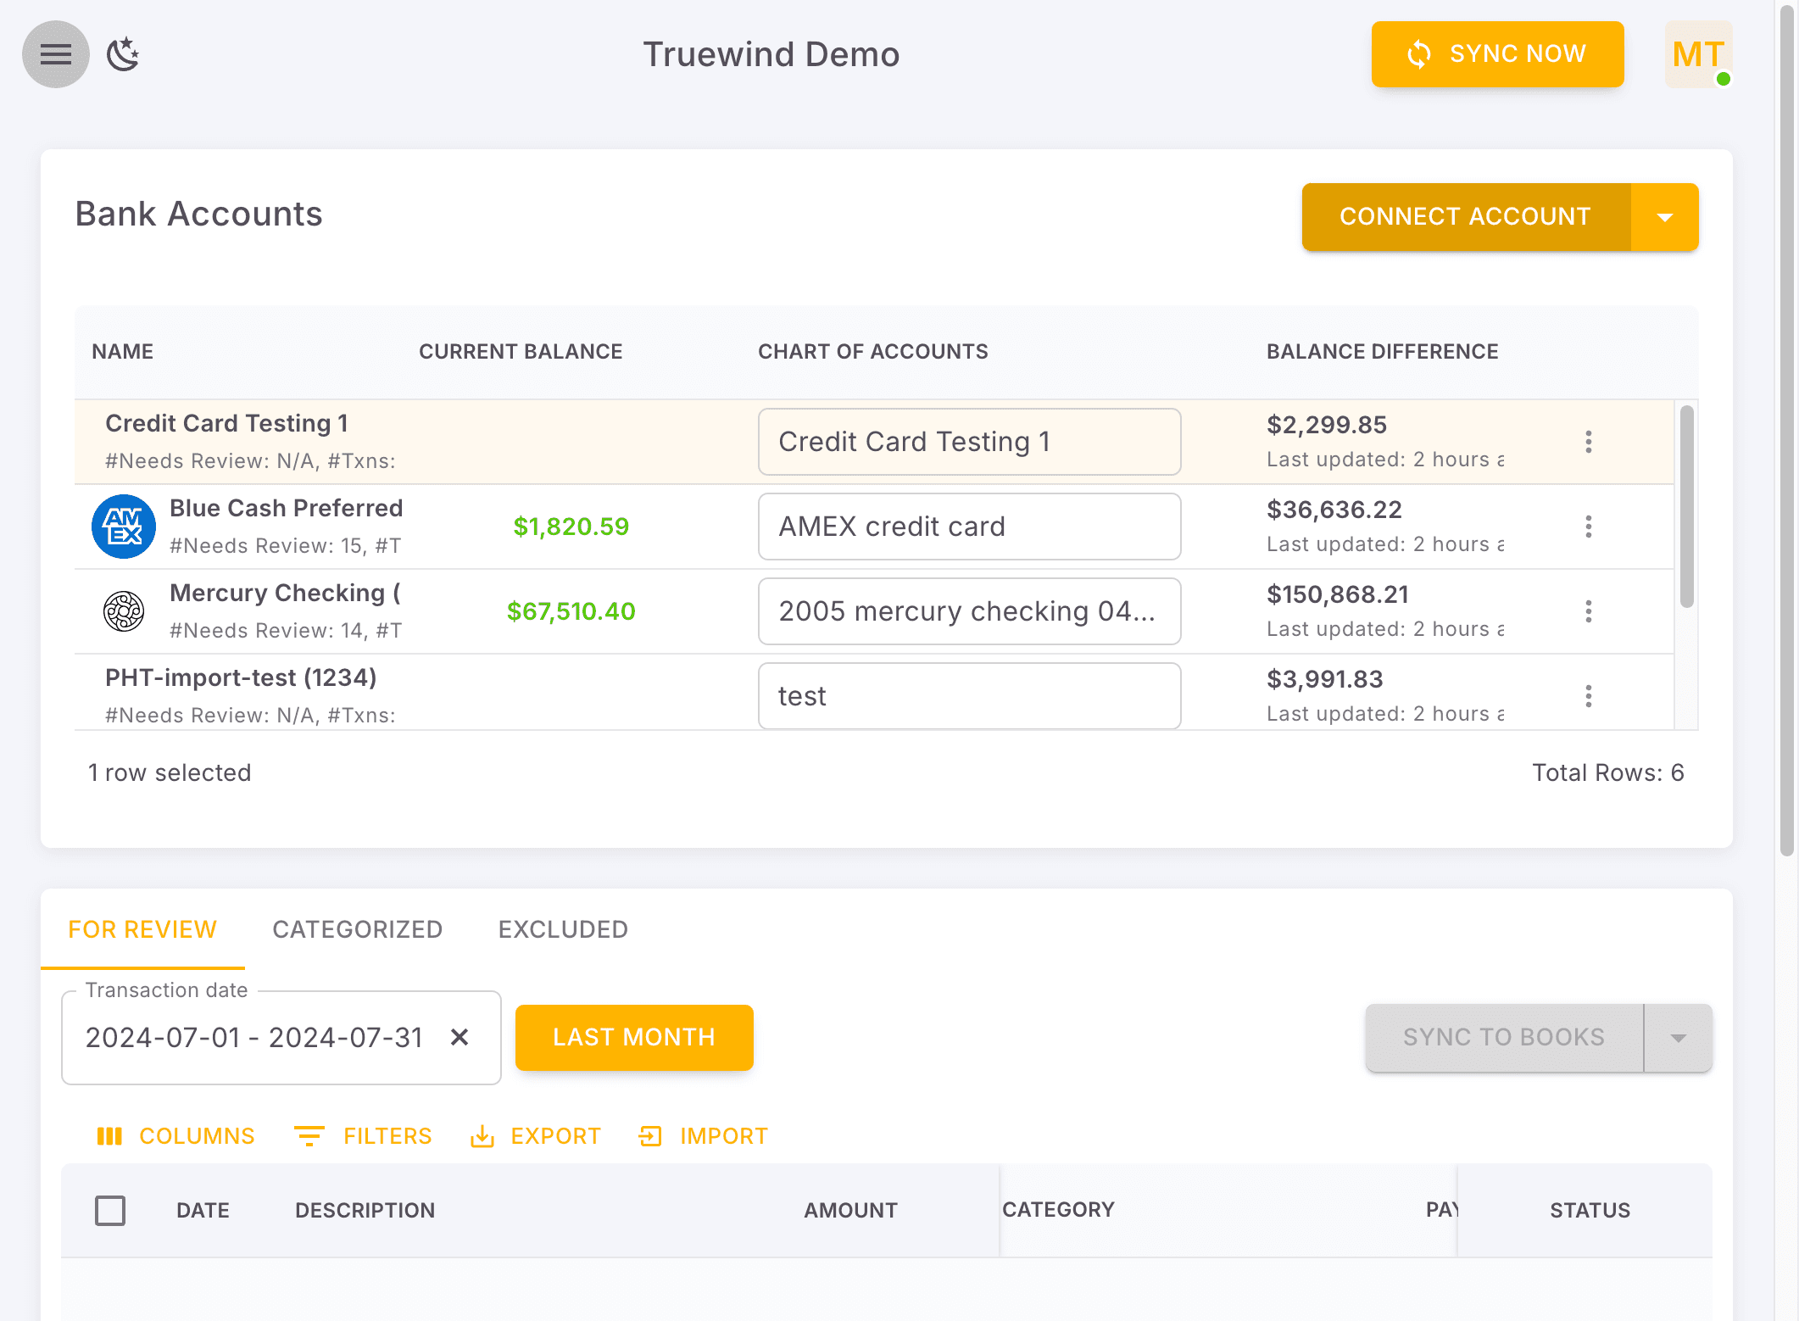Expand the Connect Account dropdown arrow
Screen dimensions: 1799x1321
[x=1664, y=217]
